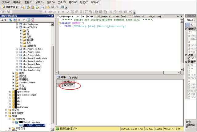Collapse the 复制 (Replication) node

tap(6, 116)
